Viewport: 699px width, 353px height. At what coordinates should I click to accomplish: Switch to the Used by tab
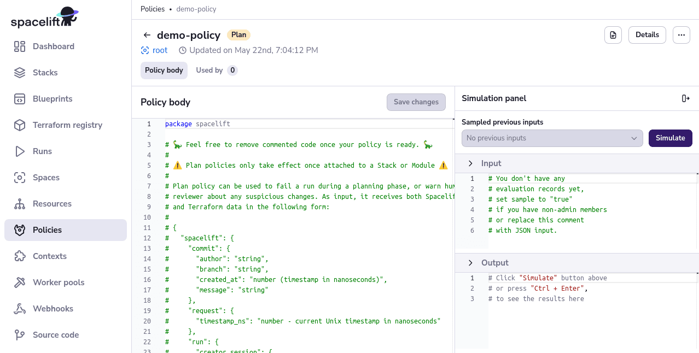(x=217, y=70)
